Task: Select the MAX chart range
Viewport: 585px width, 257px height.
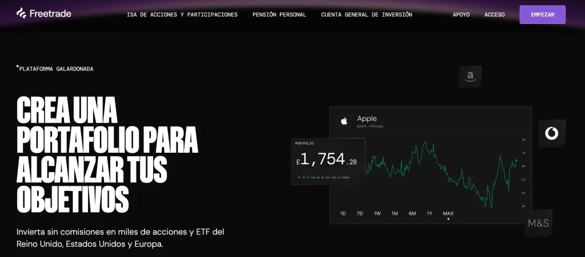Action: 448,214
